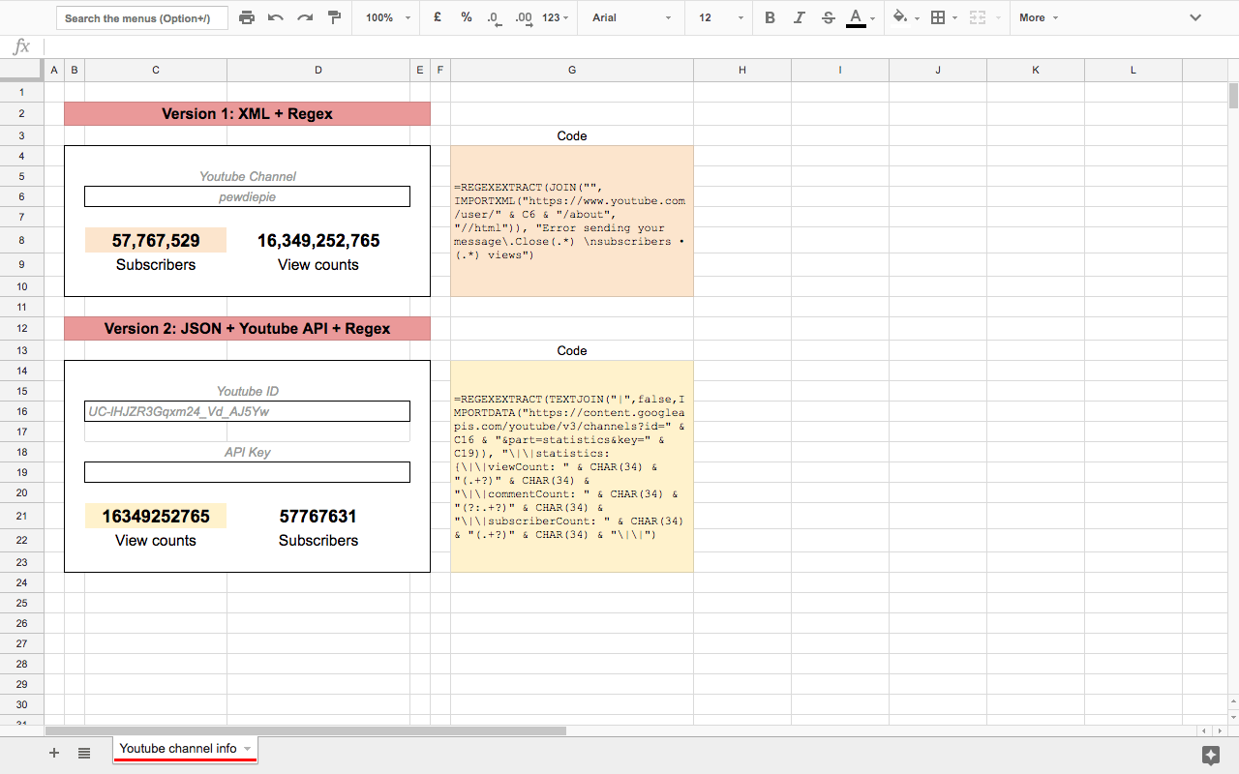Open the font family dropdown

coord(630,17)
